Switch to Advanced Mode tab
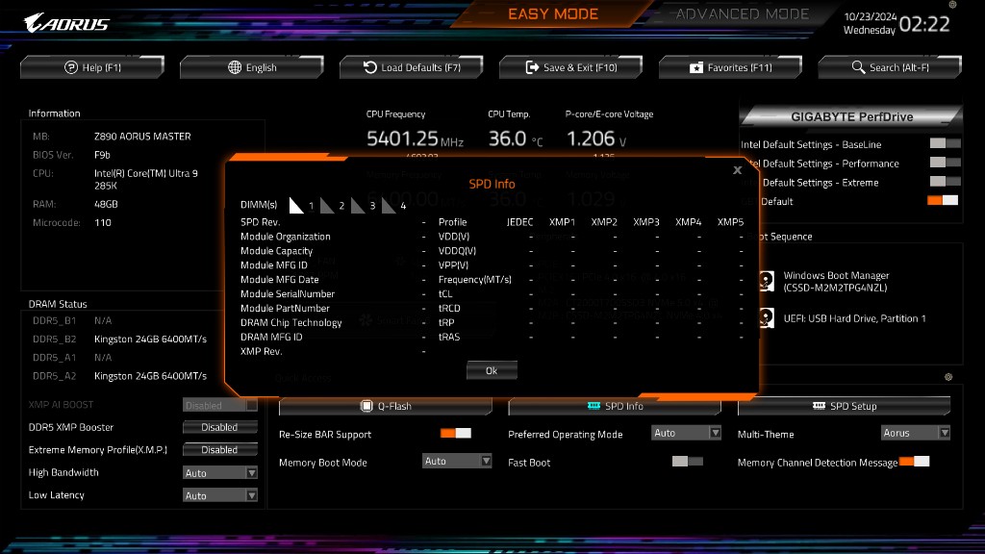Screen dimensions: 985x554 point(742,14)
